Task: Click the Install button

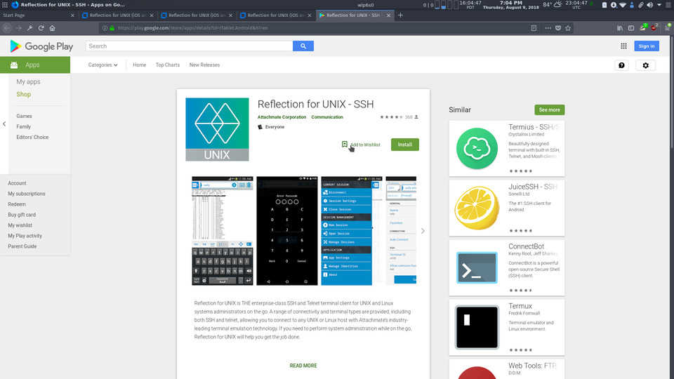Action: pyautogui.click(x=405, y=145)
